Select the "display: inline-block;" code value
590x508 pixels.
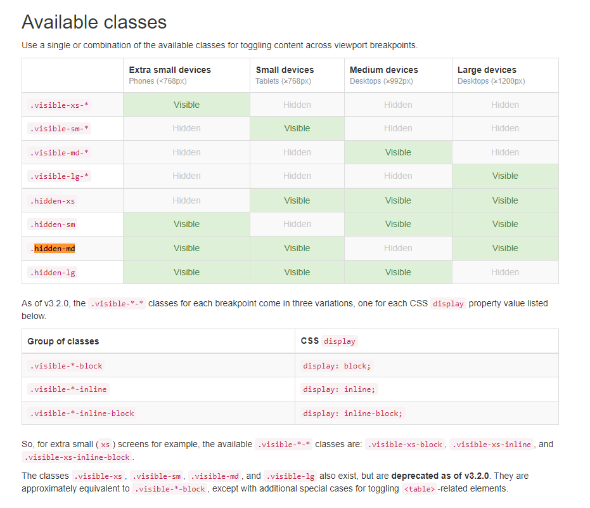point(352,414)
